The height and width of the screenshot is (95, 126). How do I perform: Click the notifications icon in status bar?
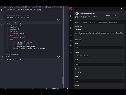67,89
